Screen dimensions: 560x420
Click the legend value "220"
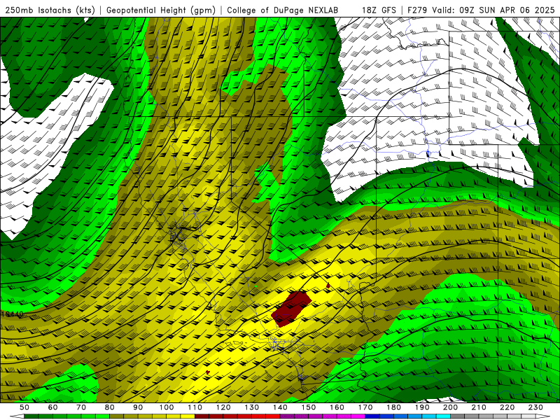tap(507, 407)
